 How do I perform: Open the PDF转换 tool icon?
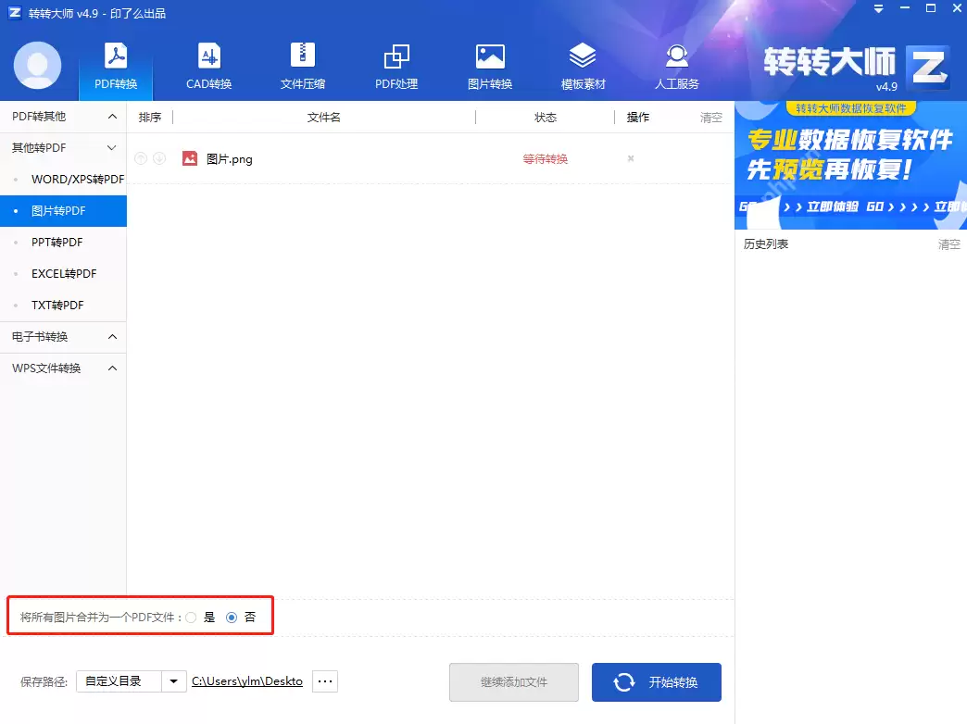click(x=114, y=63)
